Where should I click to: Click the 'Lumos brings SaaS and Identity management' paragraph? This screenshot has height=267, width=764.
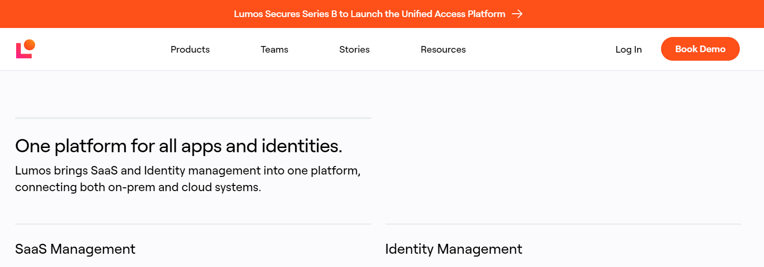[x=188, y=179]
